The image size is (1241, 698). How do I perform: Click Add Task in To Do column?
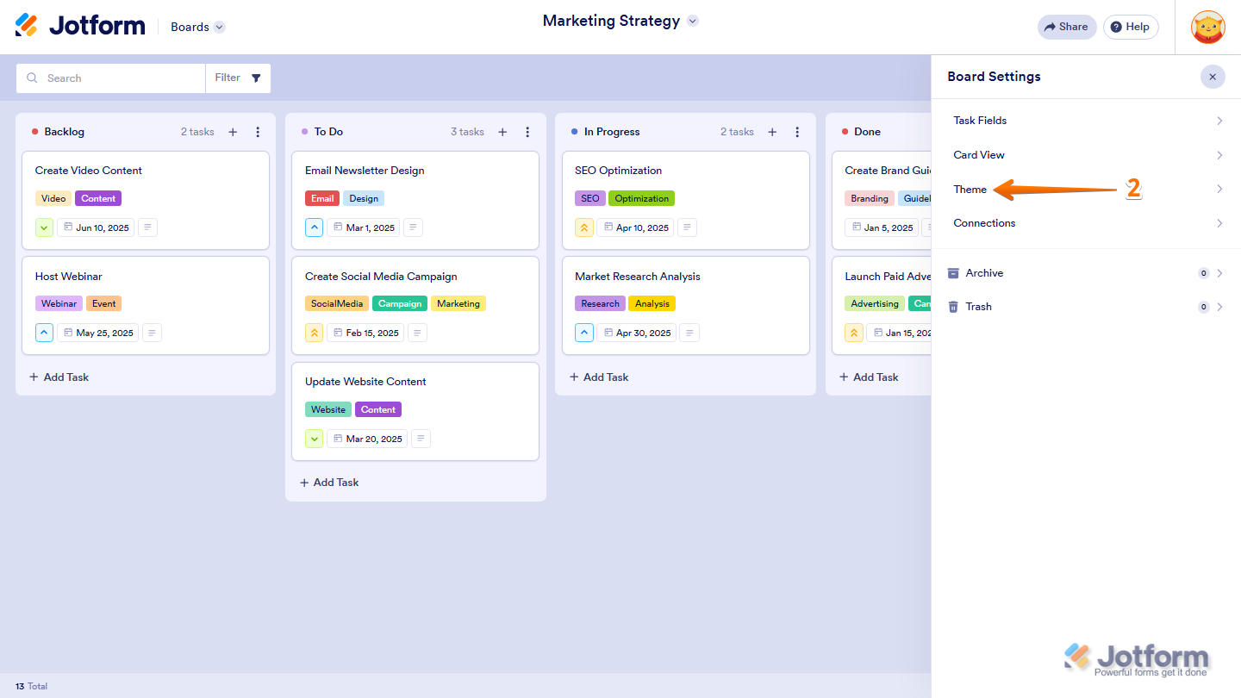tap(328, 483)
